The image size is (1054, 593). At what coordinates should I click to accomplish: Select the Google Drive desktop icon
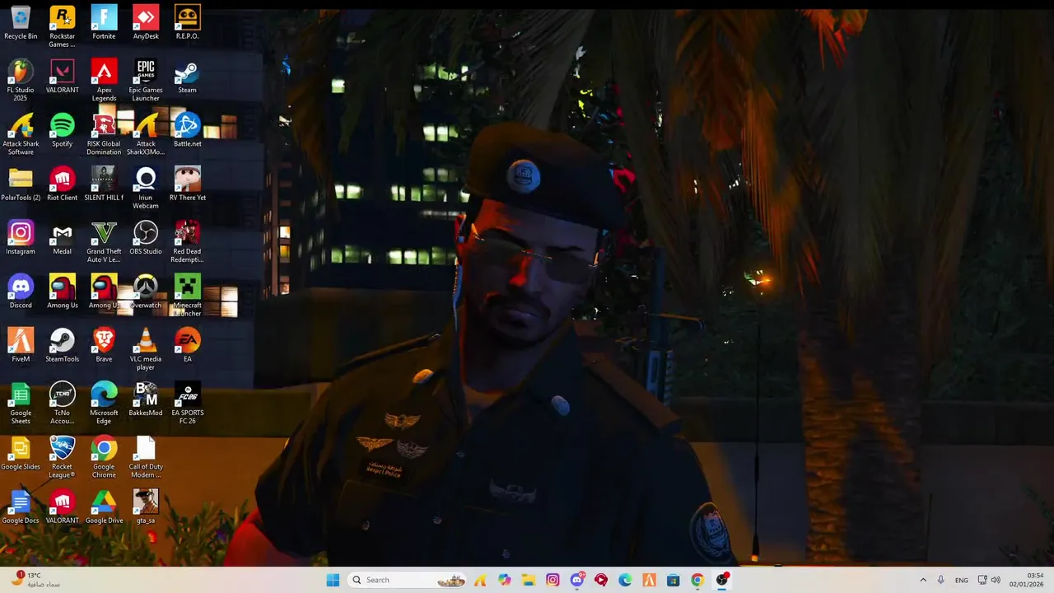coord(104,507)
